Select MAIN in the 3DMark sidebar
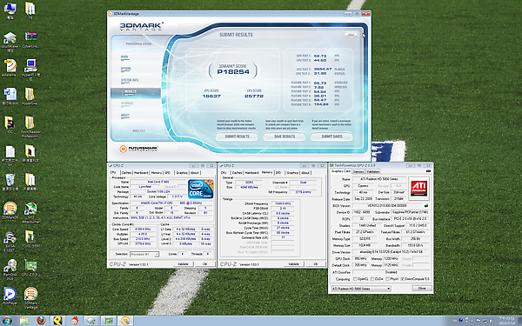Screen dimensions: 522x326 coord(124,57)
